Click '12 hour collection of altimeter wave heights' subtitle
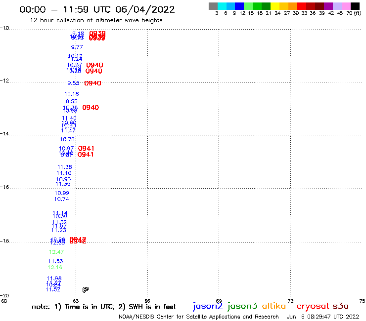 96,20
